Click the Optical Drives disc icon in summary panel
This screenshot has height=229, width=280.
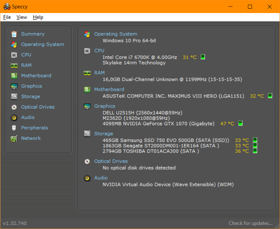(x=87, y=162)
